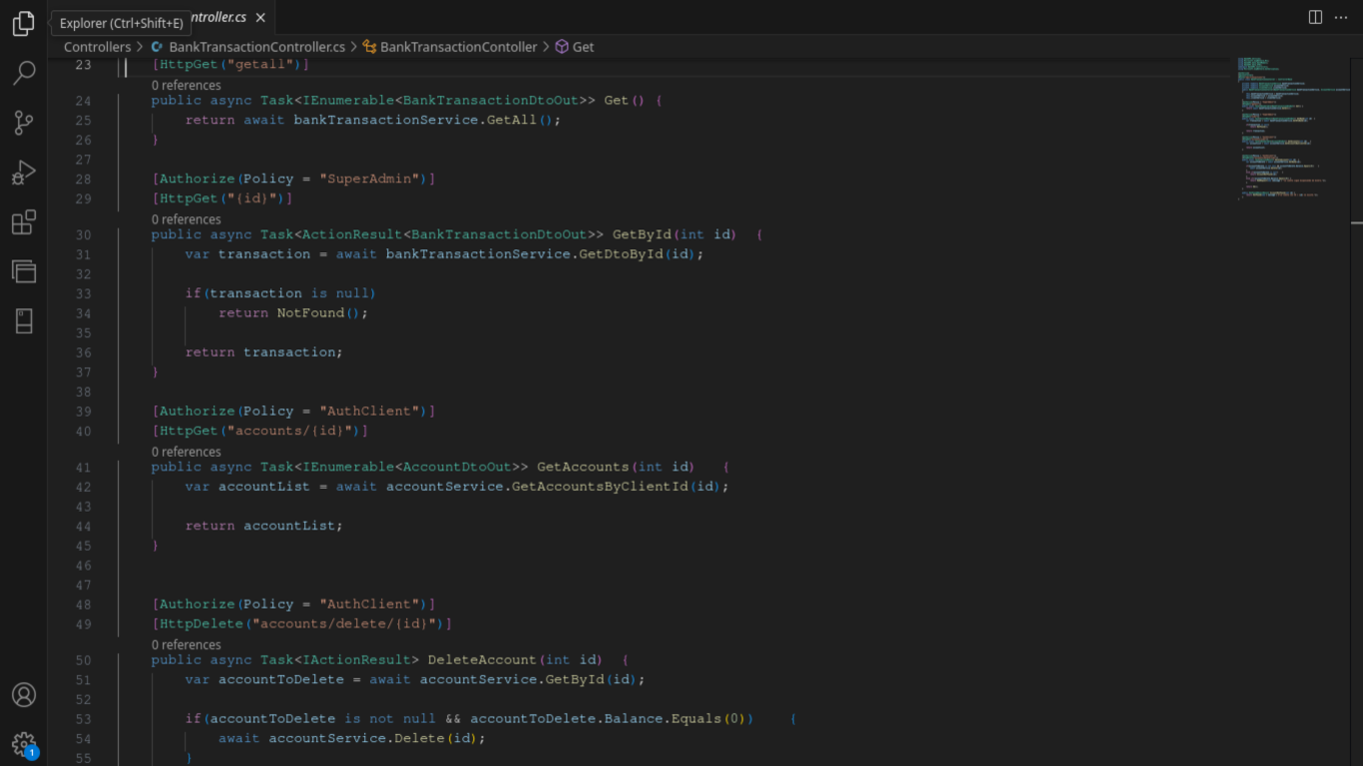Click the activity bar icon below stacked windows
1363x766 pixels.
(x=24, y=320)
